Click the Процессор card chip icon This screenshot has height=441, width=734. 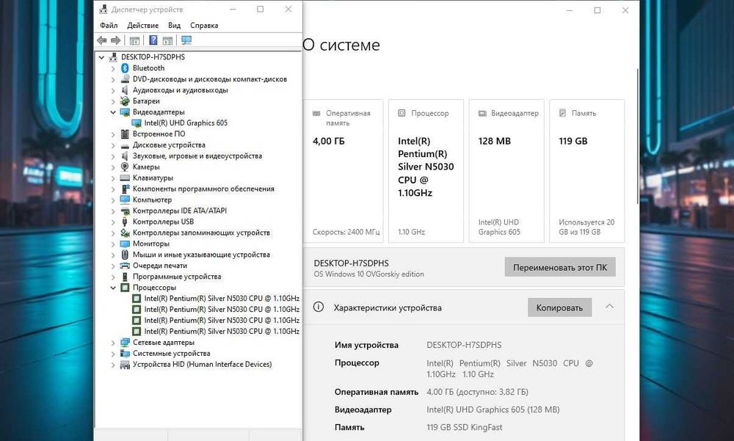(x=401, y=113)
